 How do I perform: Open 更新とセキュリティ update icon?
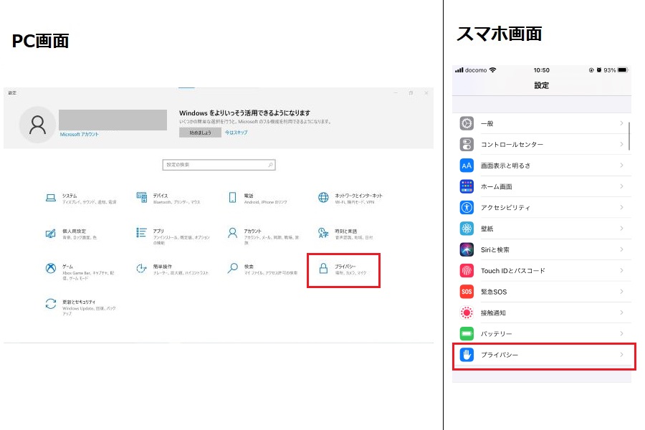(51, 304)
